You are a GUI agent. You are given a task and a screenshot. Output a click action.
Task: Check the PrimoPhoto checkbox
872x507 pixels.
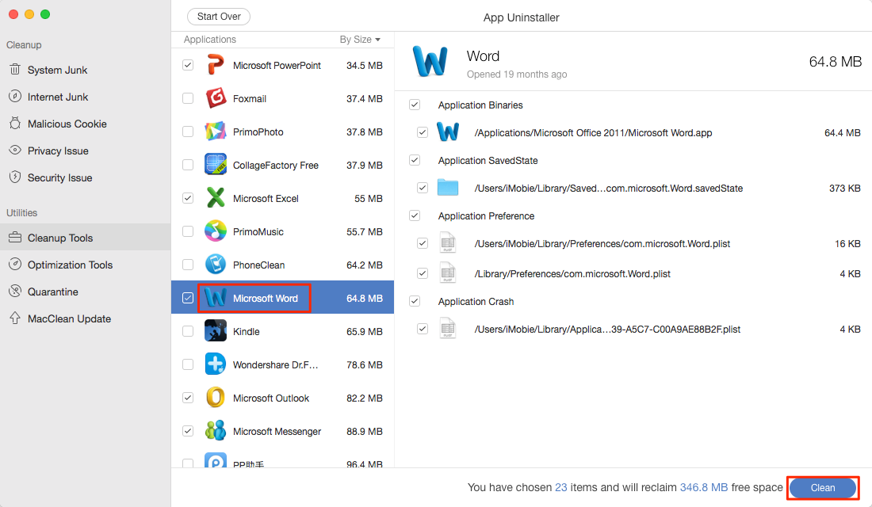click(x=188, y=132)
